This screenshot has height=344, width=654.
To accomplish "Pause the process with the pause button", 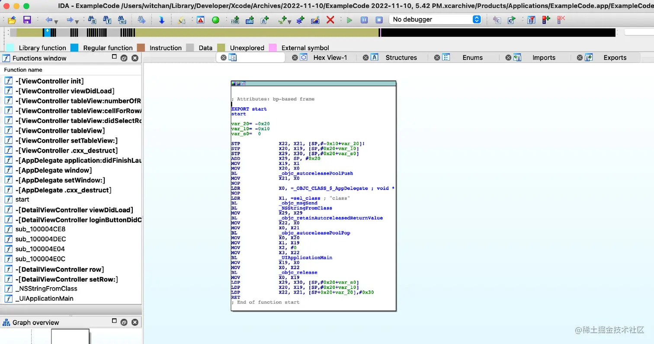I will tap(364, 20).
